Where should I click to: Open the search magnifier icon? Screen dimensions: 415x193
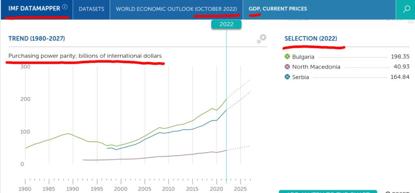pyautogui.click(x=406, y=9)
